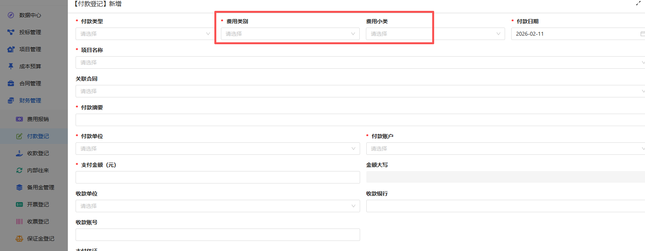
Task: Click the 合同管理 briefcase icon
Action: 11,83
